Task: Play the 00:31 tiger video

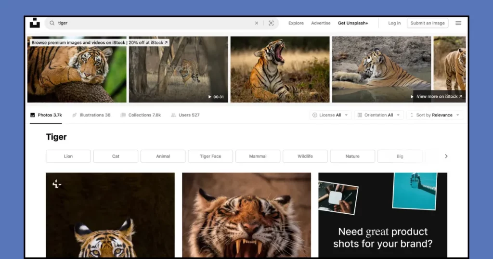Action: coord(178,69)
